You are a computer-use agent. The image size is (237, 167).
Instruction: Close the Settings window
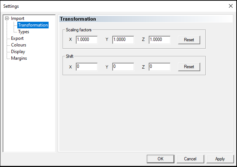(x=230, y=6)
